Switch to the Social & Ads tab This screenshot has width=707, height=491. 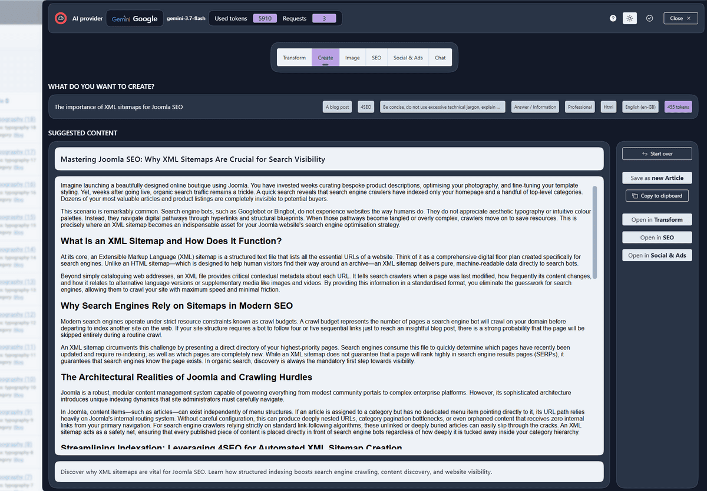click(408, 58)
